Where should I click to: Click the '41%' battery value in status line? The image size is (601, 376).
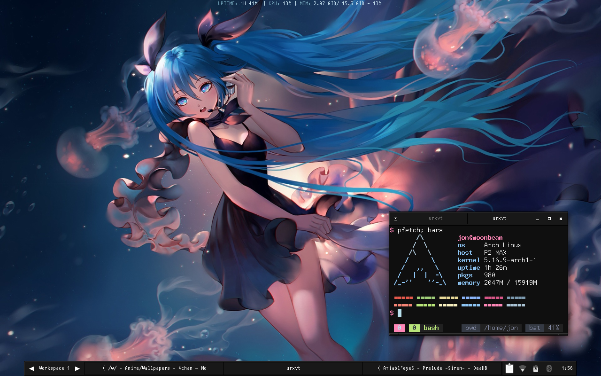[x=554, y=328]
